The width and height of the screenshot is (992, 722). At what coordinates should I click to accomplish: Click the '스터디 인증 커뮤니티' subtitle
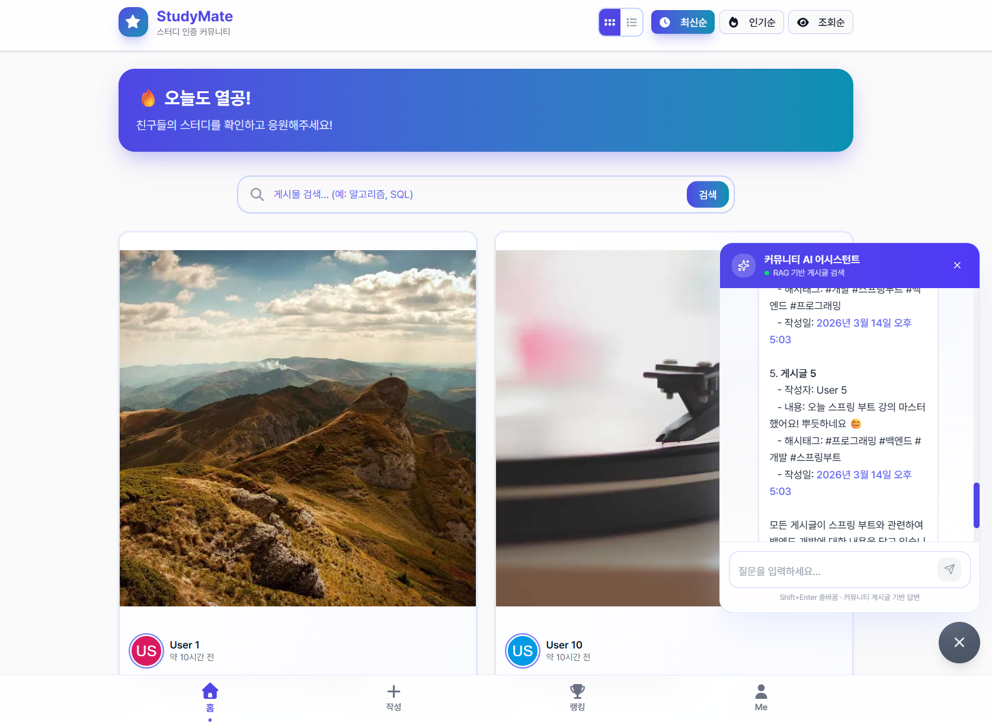click(194, 31)
